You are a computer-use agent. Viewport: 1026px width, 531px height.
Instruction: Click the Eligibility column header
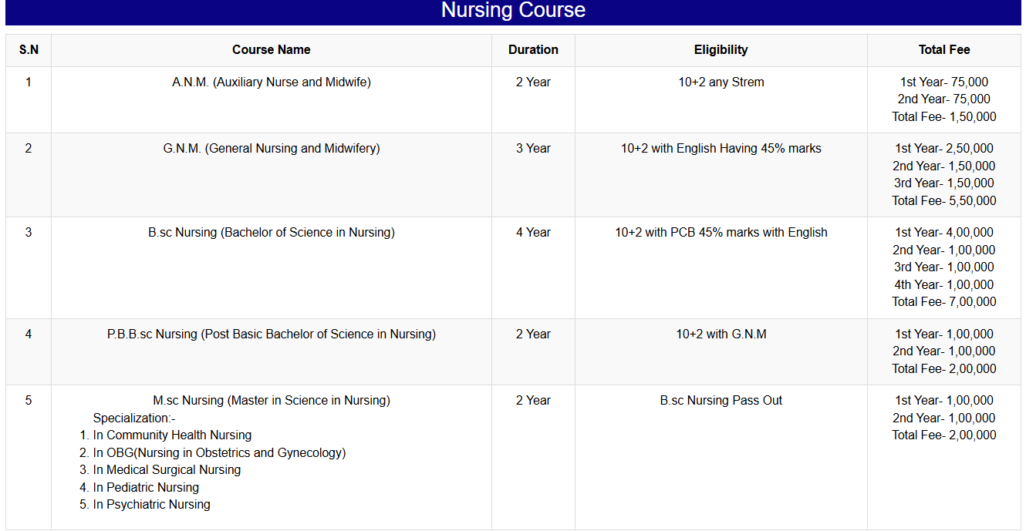[x=721, y=50]
